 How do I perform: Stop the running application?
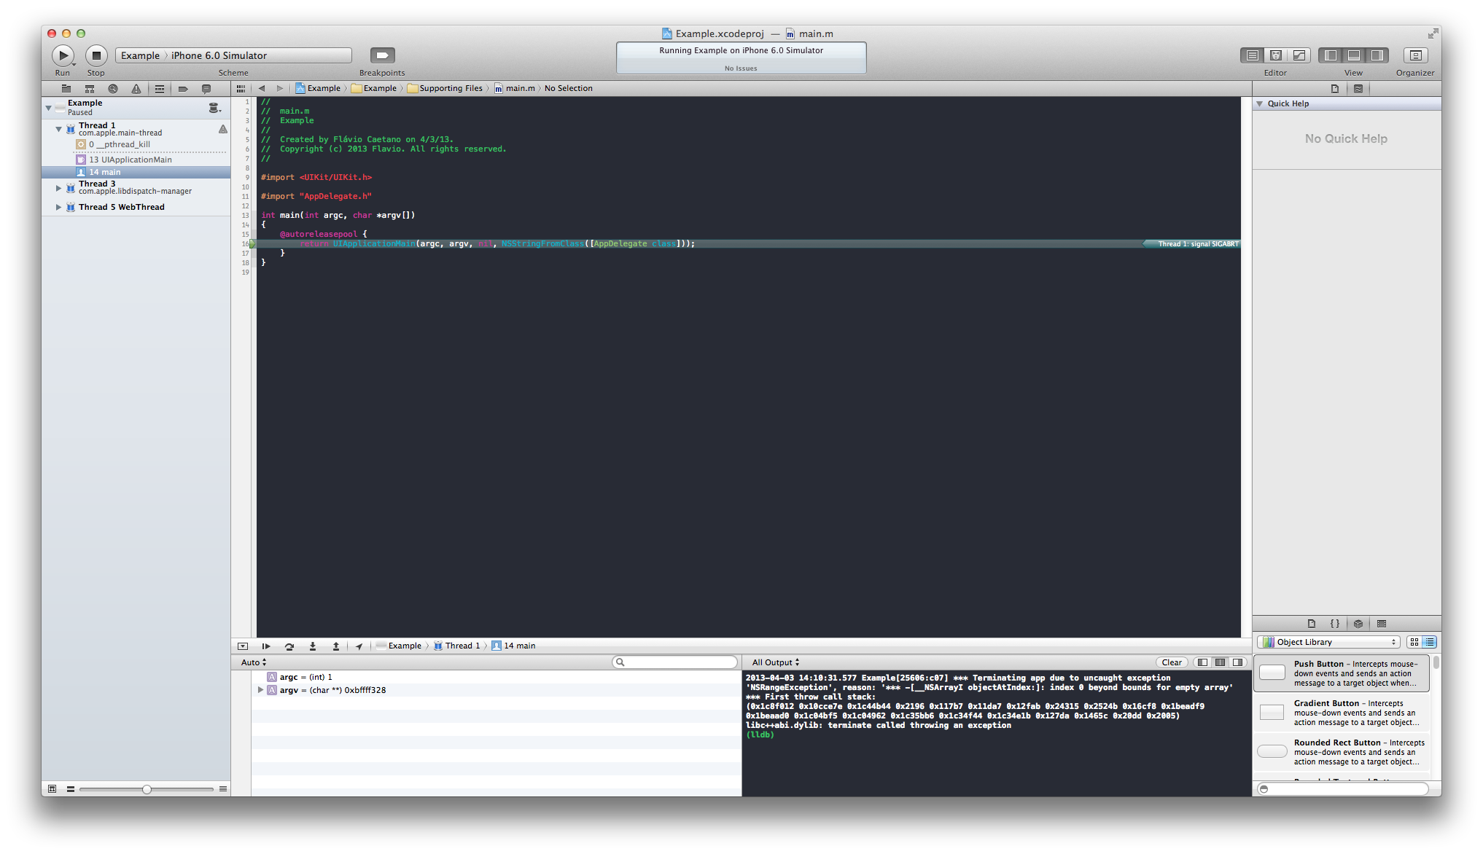96,55
